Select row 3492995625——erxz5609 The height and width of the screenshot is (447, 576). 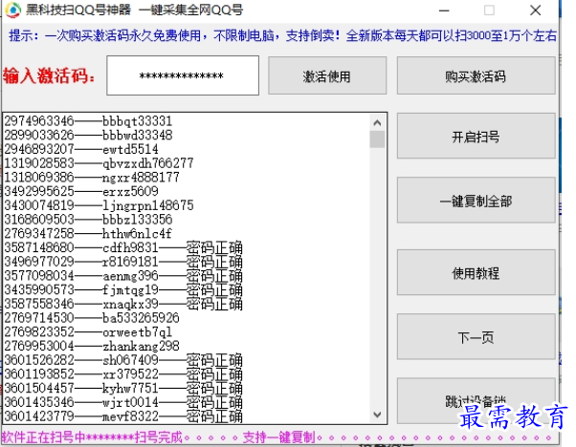[x=81, y=191]
